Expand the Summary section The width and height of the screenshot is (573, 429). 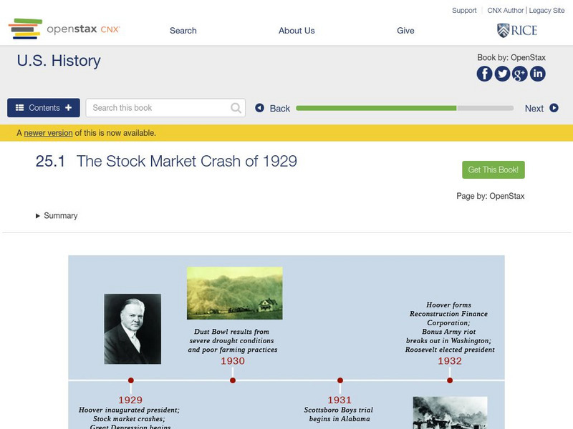tap(57, 216)
